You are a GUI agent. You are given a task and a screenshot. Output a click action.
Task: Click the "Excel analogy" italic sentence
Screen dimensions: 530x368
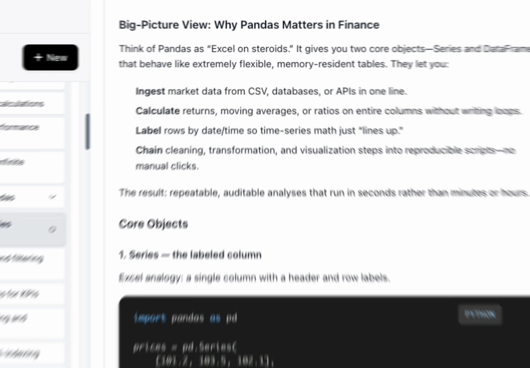click(254, 278)
